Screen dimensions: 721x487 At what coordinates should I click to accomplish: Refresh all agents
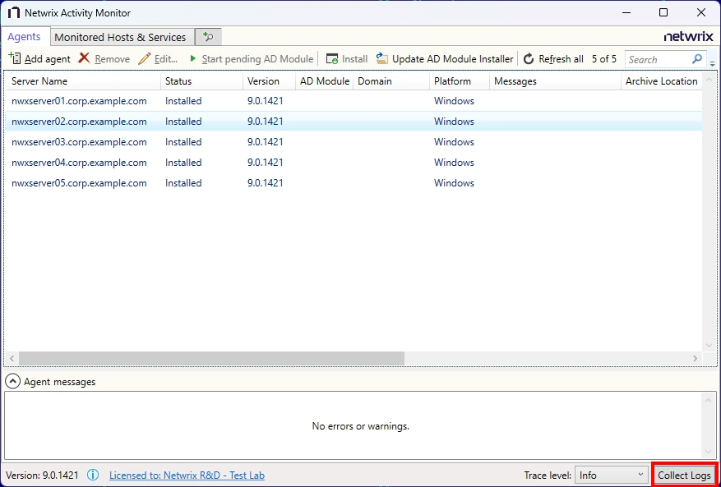click(529, 59)
